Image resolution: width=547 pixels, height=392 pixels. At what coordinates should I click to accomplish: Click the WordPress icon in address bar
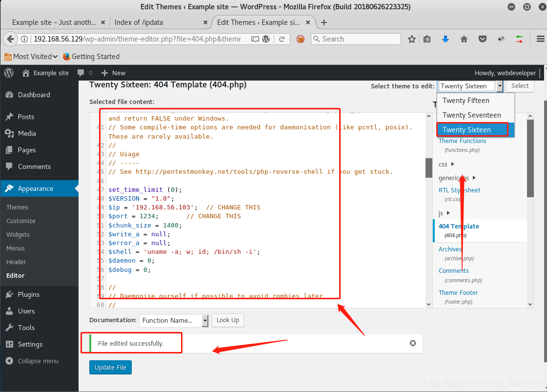pyautogui.click(x=266, y=39)
